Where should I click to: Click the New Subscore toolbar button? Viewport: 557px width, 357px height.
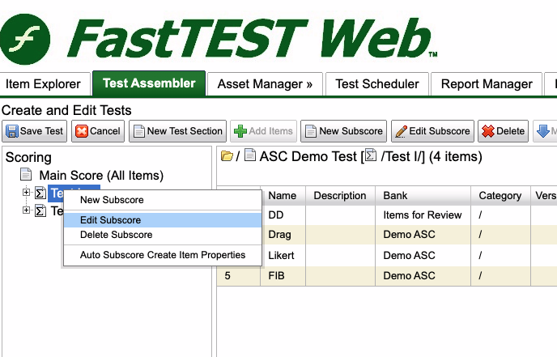click(x=344, y=131)
